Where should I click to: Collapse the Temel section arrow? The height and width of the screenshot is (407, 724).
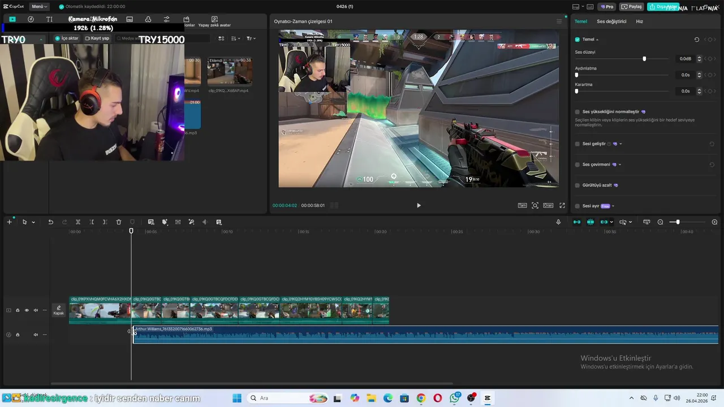tap(597, 40)
